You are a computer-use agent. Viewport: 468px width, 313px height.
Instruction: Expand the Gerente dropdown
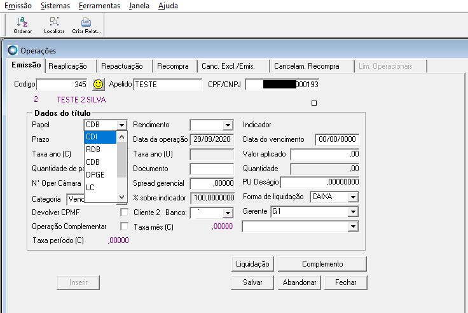click(353, 212)
